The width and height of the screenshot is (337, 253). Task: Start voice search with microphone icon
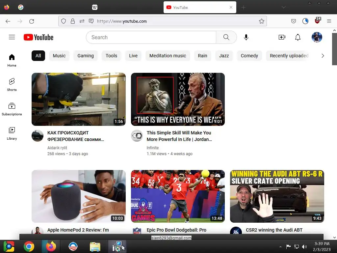click(246, 37)
